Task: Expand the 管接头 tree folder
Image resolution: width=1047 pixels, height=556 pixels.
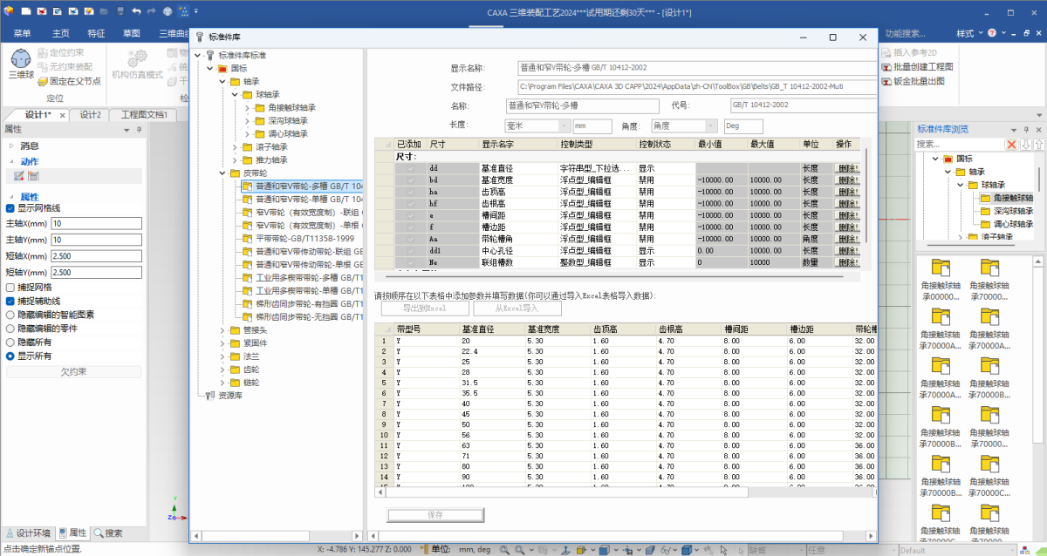Action: pos(224,331)
